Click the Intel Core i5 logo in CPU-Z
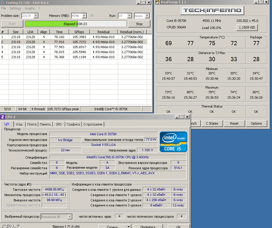272x228 pixels. click(x=173, y=142)
